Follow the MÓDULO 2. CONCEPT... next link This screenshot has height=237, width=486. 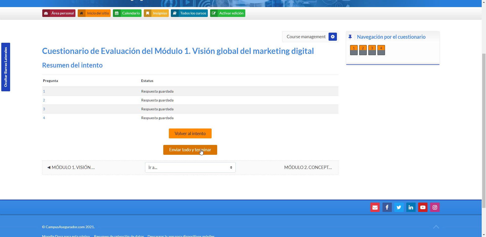point(308,167)
